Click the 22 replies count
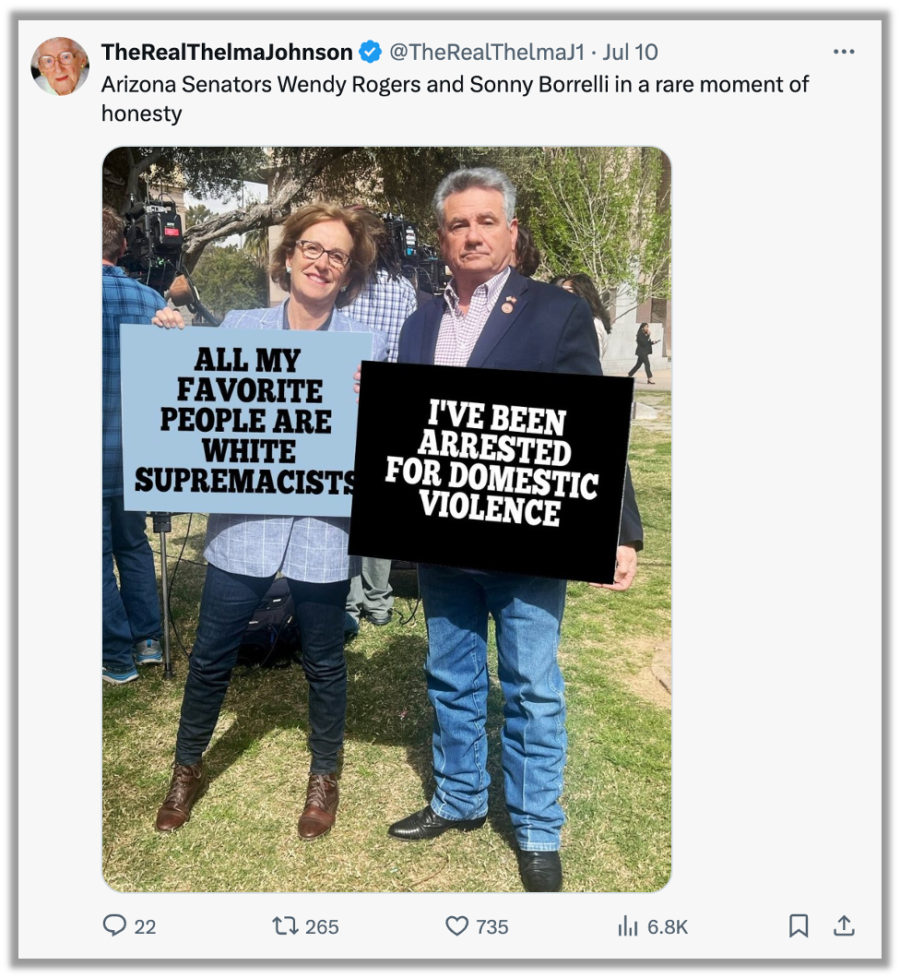The width and height of the screenshot is (900, 978). pyautogui.click(x=145, y=927)
